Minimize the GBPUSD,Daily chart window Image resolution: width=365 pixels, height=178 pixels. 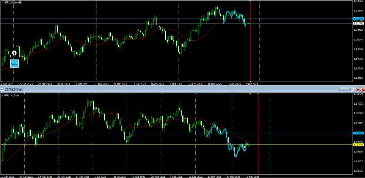[x=343, y=89]
